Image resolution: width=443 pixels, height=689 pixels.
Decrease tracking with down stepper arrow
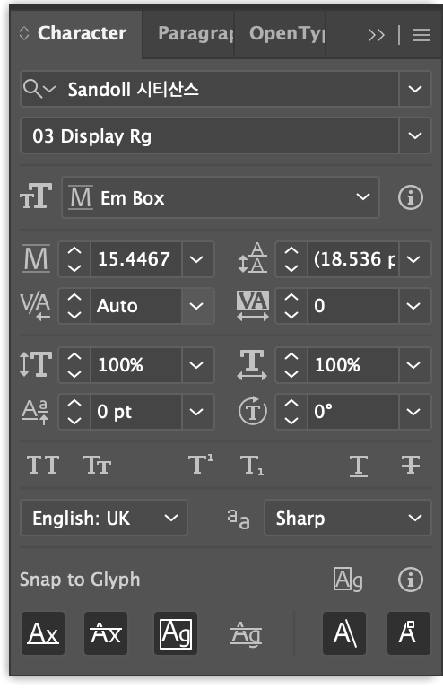(x=291, y=314)
